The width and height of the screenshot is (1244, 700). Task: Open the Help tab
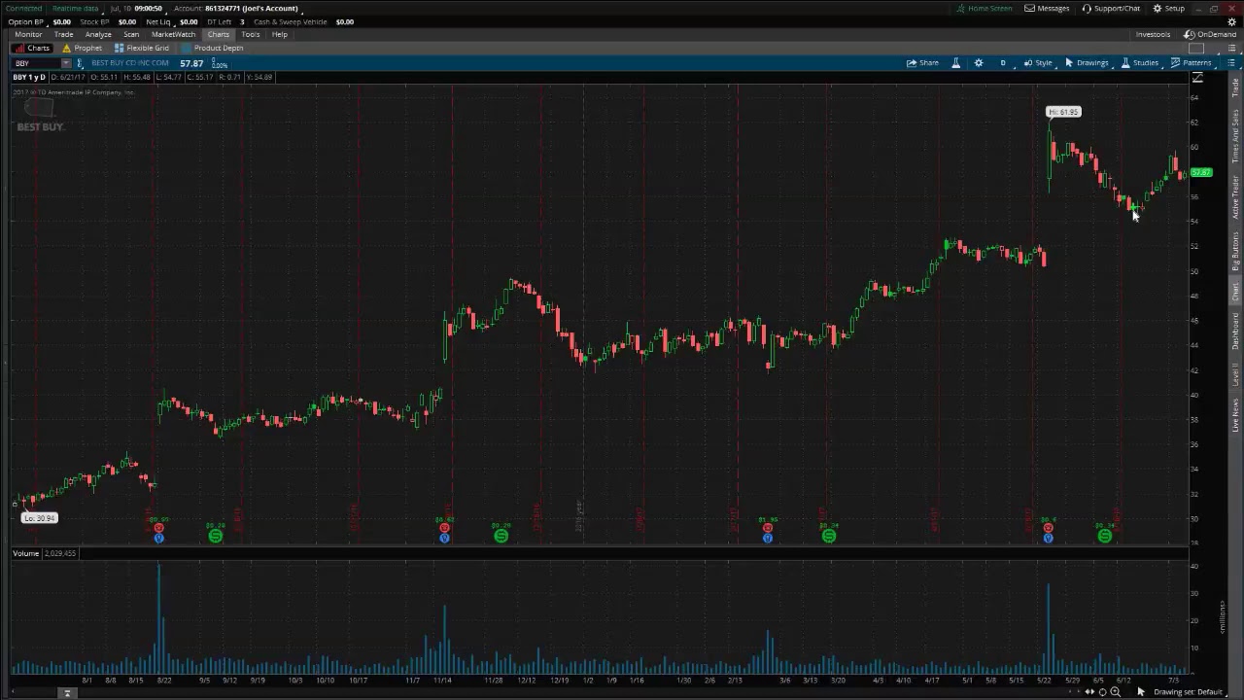tap(280, 34)
